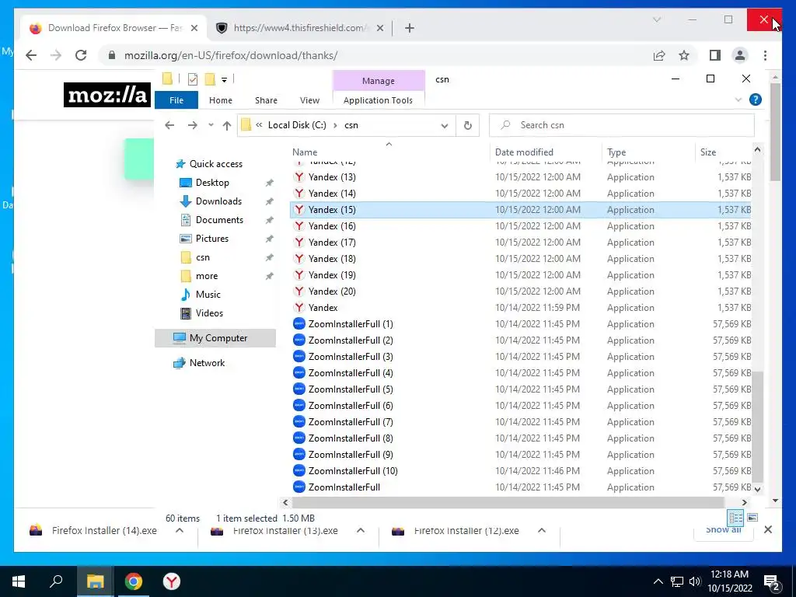
Task: Open the File tab in Explorer
Action: click(x=176, y=100)
